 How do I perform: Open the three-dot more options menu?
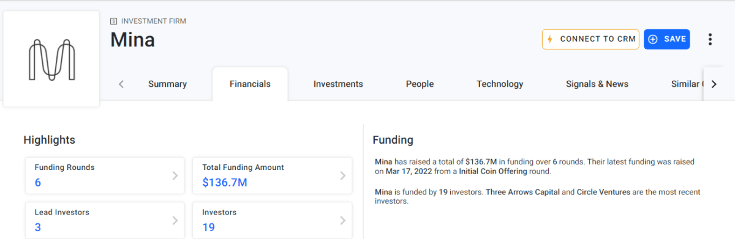coord(710,39)
